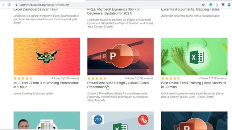Click the f(x) Excel functions course thumbnail
Viewport: 232px width, 130px height.
(x=120, y=121)
